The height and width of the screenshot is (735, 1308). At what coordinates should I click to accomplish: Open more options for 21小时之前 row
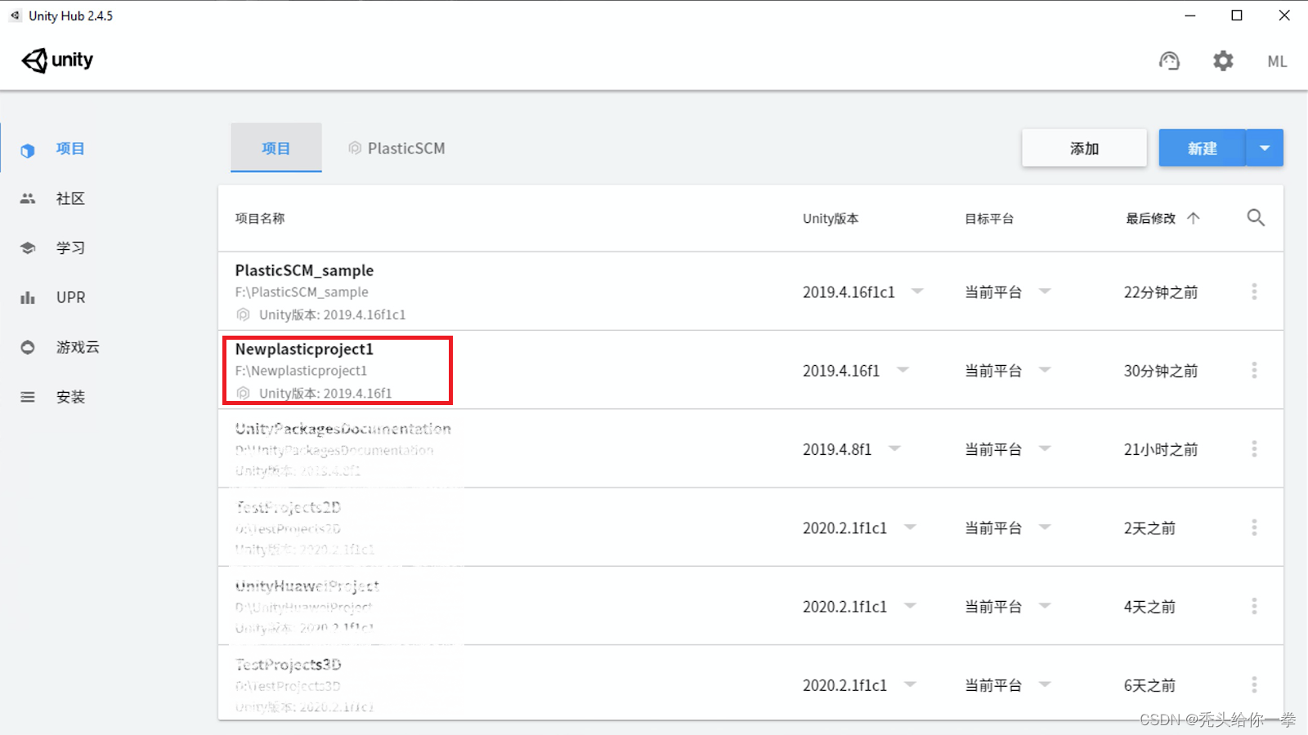click(x=1254, y=448)
